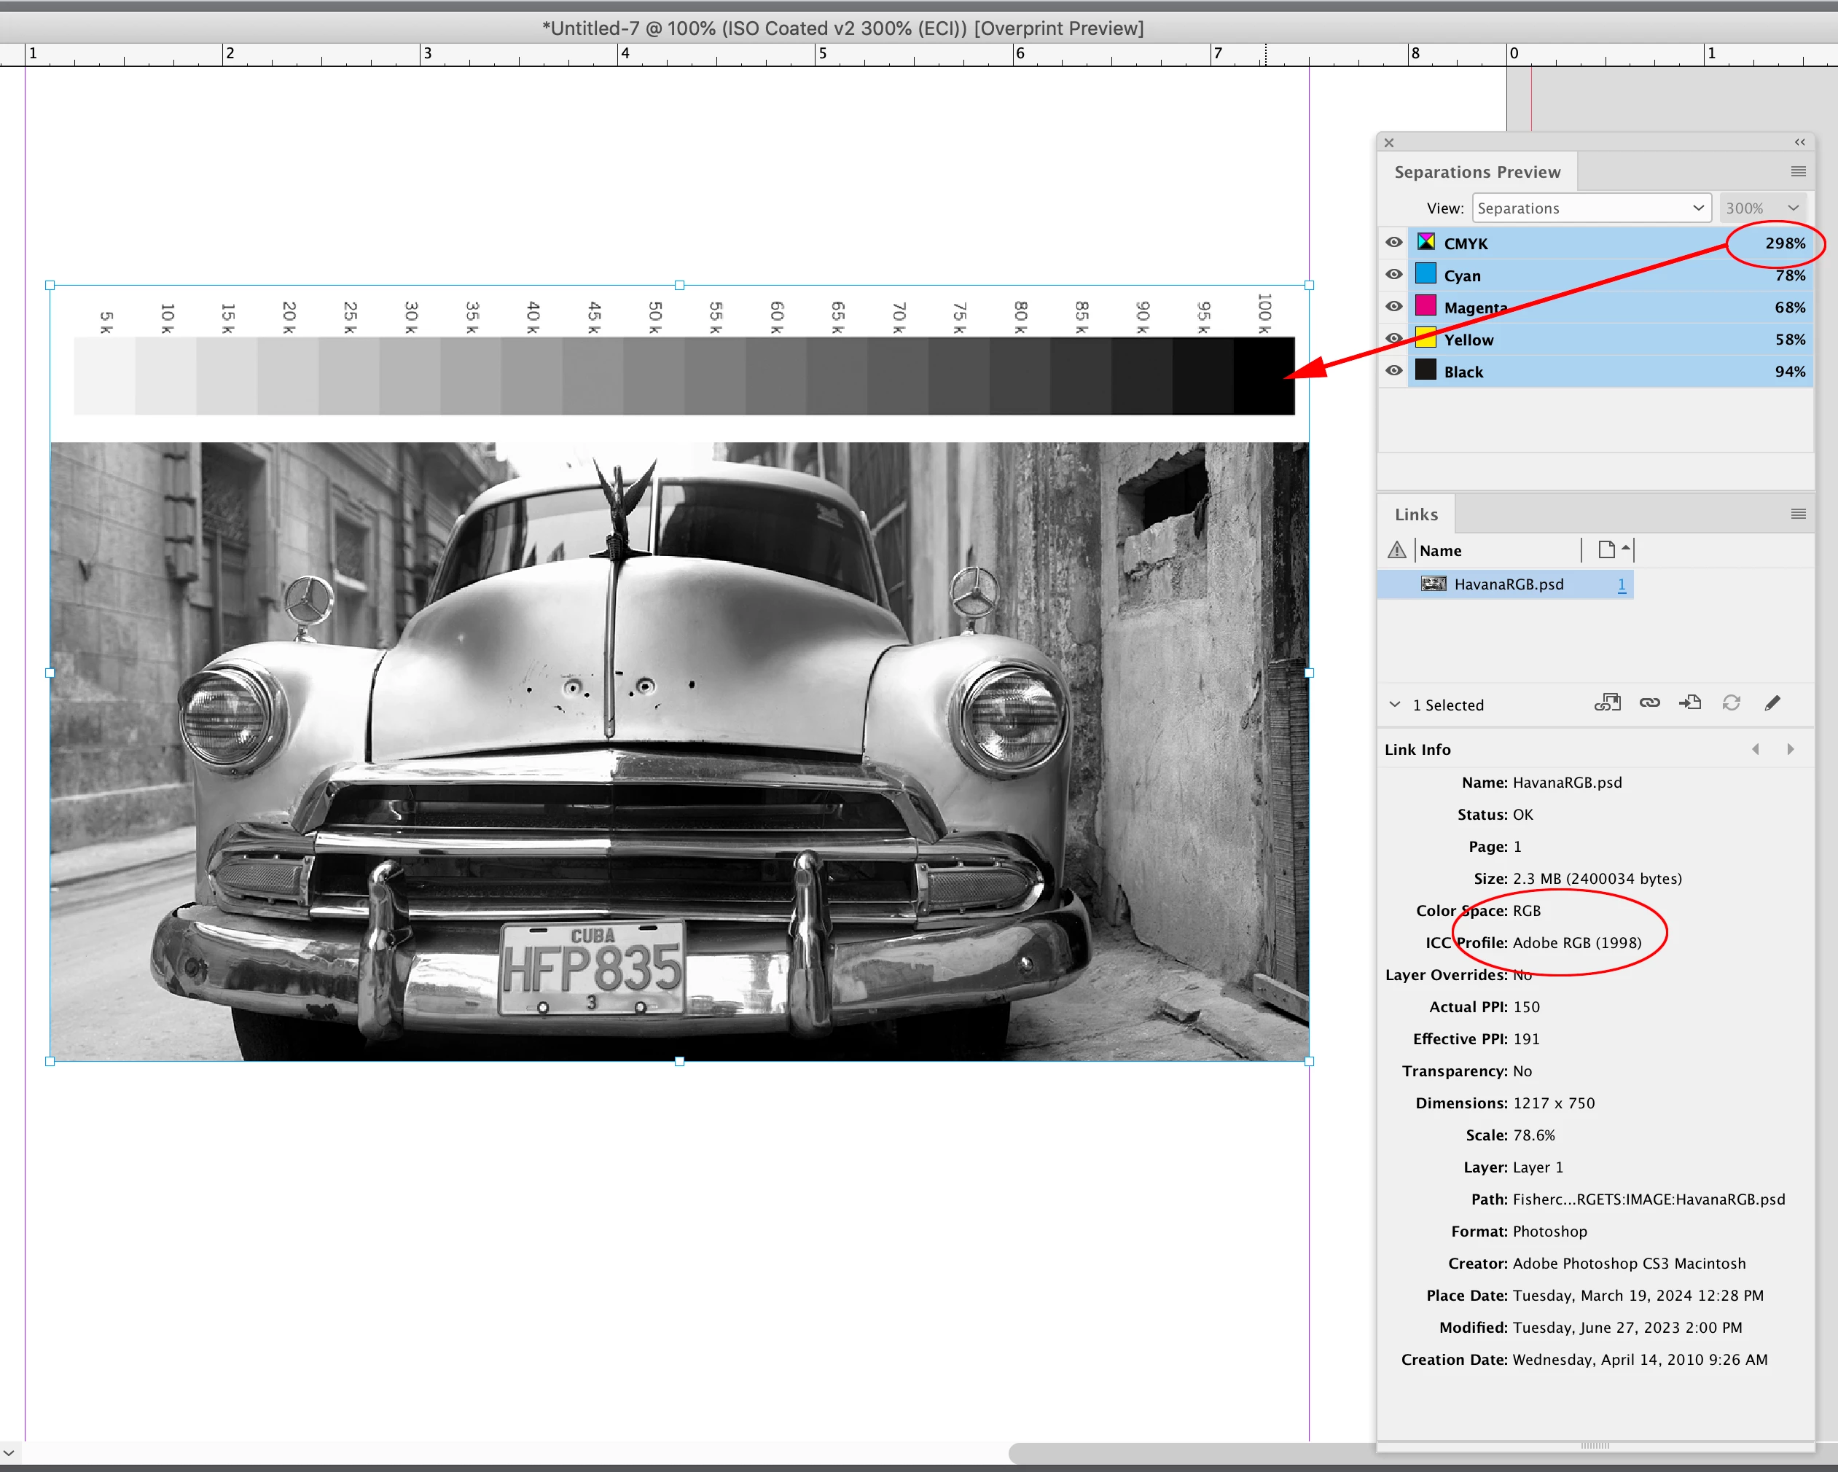The height and width of the screenshot is (1472, 1838).
Task: Open the Separations Preview panel menu
Action: click(1798, 171)
